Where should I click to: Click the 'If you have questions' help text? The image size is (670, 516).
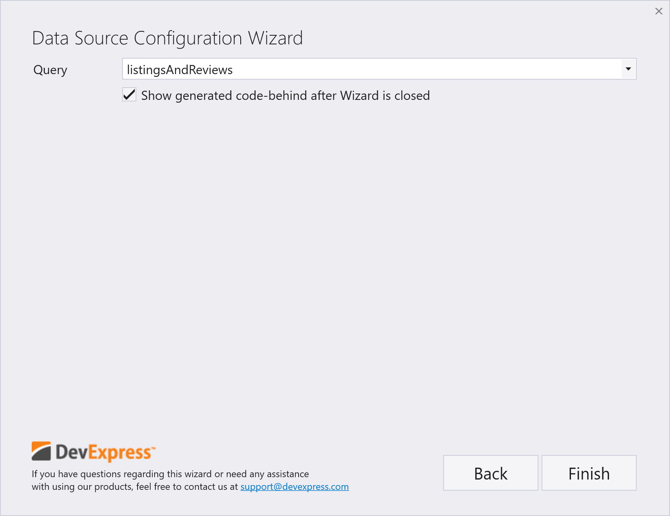pyautogui.click(x=170, y=474)
